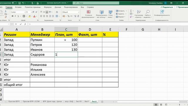Click the Insert Function fx icon

25,24
